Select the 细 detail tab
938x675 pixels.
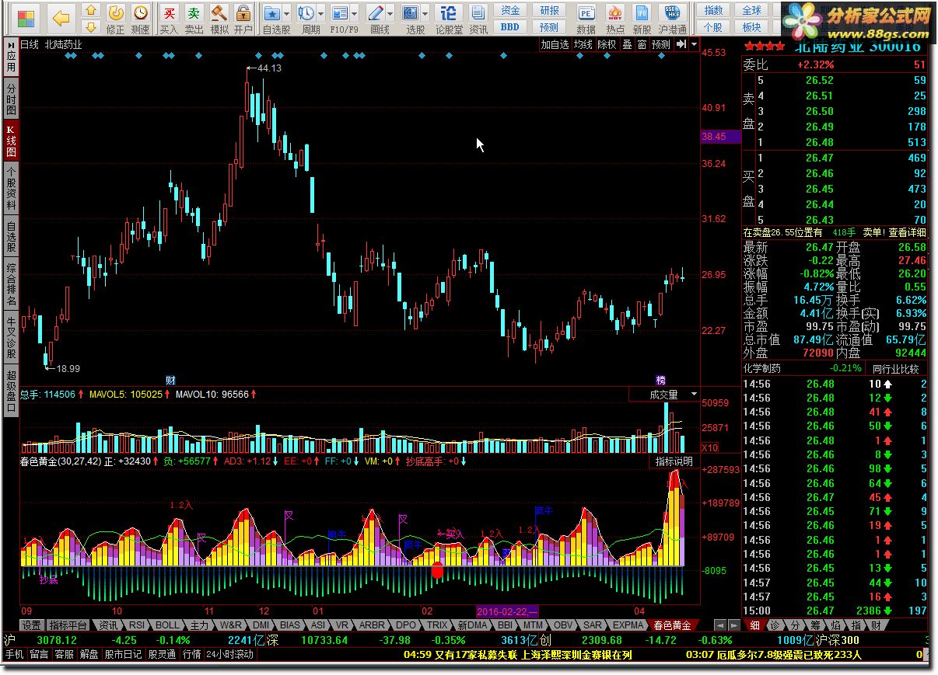click(754, 625)
